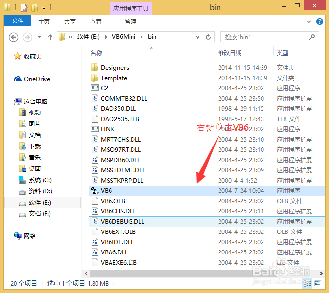The image size is (329, 293).
Task: Open the 下载 folder in sidebar
Action: [x=35, y=146]
